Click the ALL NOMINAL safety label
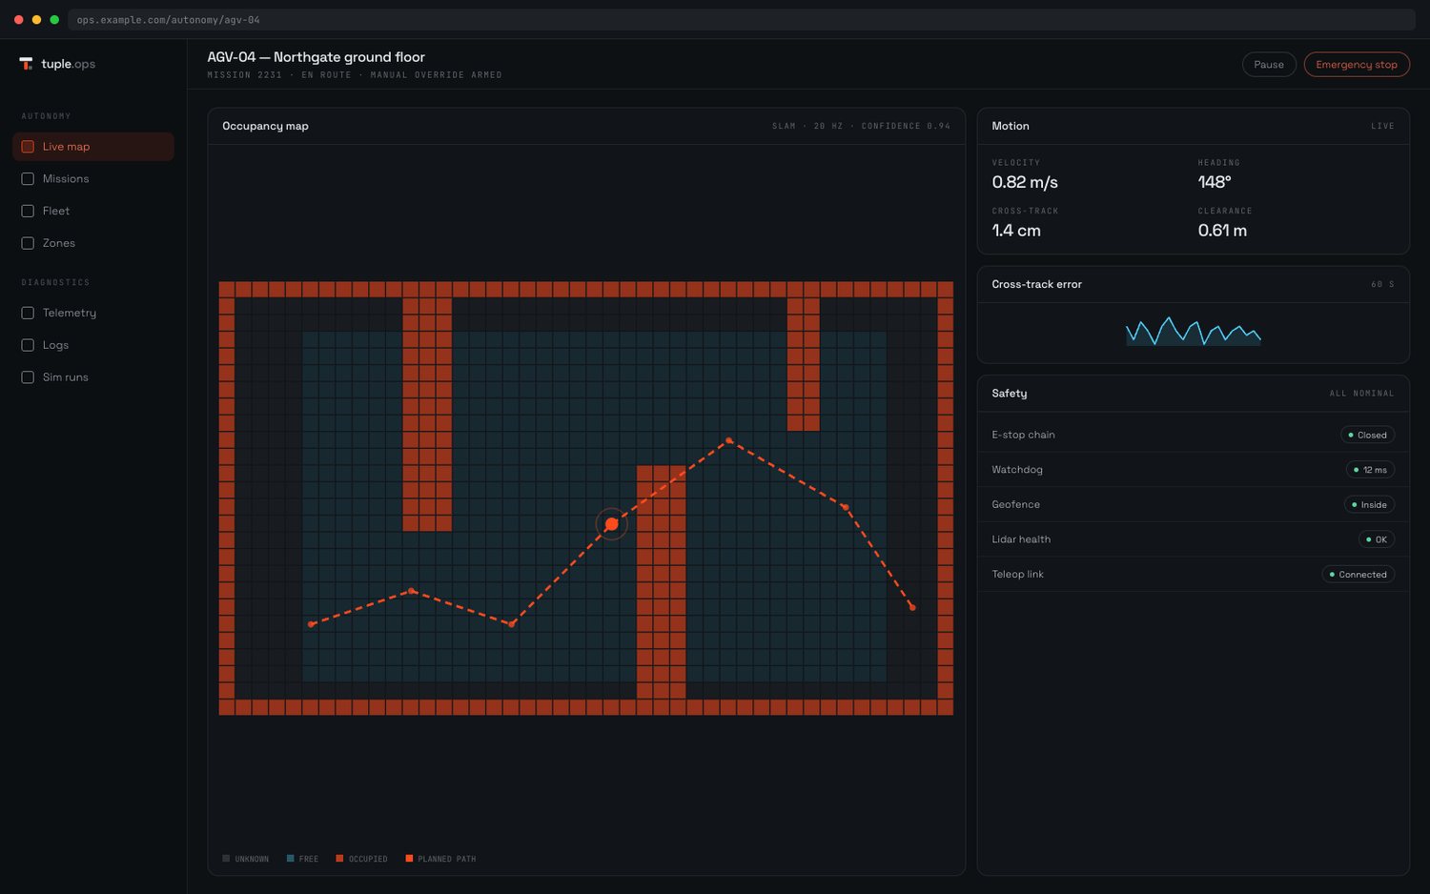The width and height of the screenshot is (1430, 894). tap(1361, 394)
